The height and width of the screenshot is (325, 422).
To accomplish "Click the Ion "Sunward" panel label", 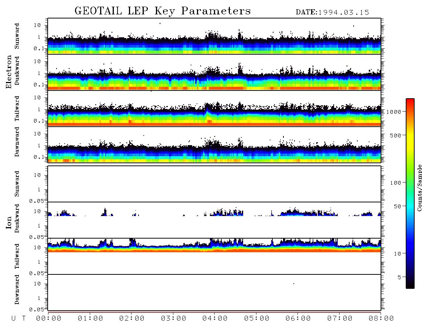I will 17,184.
